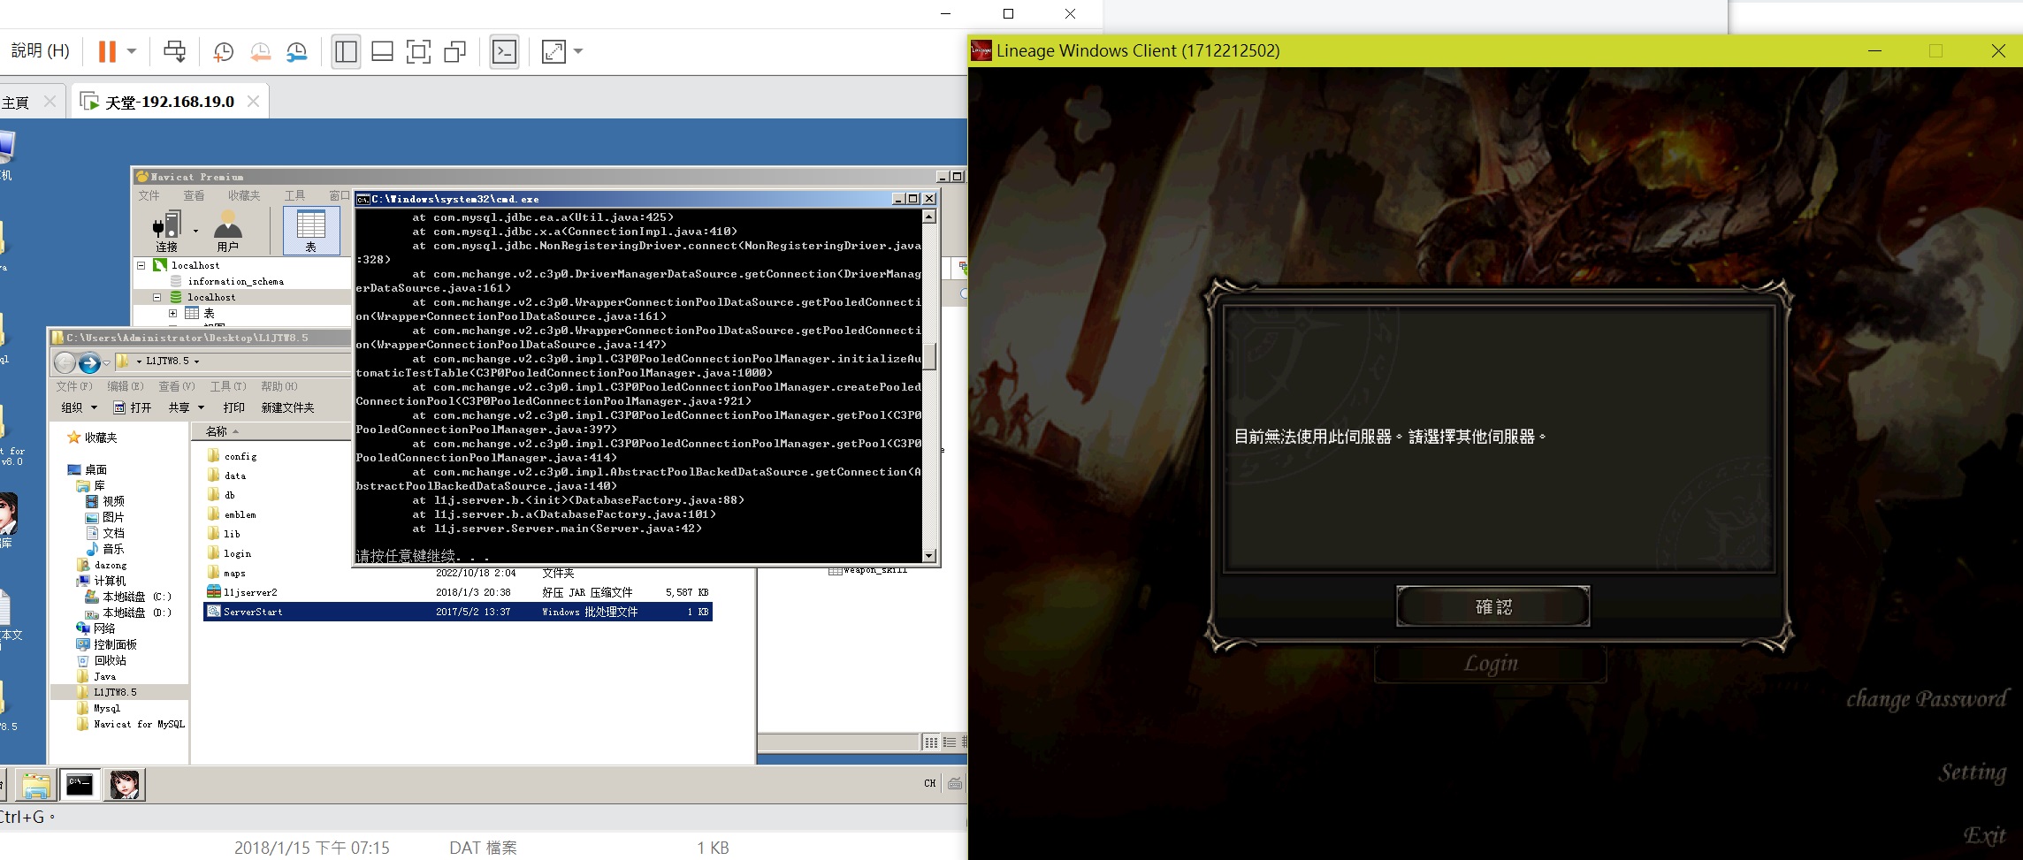Click the file explorer icon on guest taskbar
The image size is (2023, 860).
pos(36,785)
